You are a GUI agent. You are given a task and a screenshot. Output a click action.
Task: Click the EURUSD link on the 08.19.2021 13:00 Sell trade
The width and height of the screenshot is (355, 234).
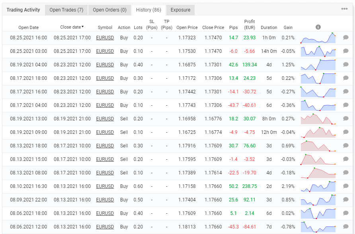[x=105, y=119]
